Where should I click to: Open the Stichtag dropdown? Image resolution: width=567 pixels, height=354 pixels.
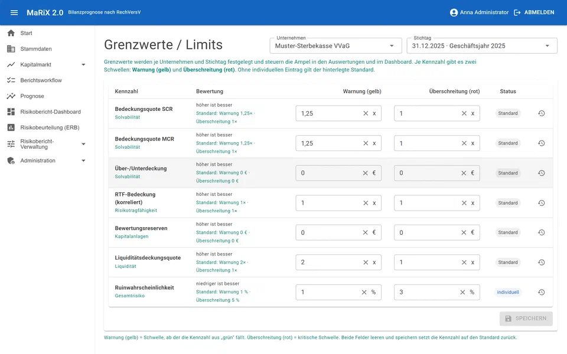click(x=482, y=46)
